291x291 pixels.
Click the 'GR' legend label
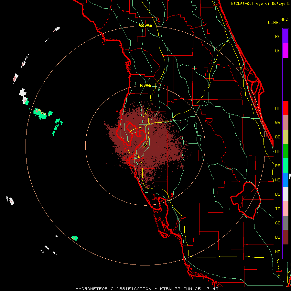277,123
